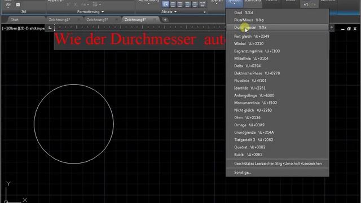Screen dimensions: 361x203
Task: Select Fast gleich \U+2248 entry
Action: (x=277, y=36)
